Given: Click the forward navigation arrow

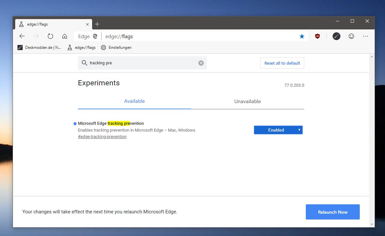Looking at the screenshot, I should 36,36.
